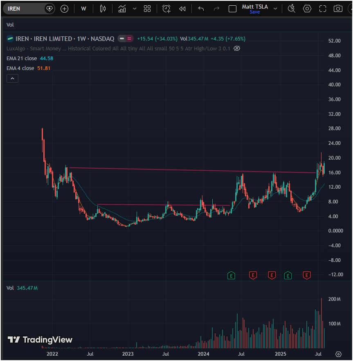
Task: Click the diamond icon in symbol box
Action: click(49, 9)
